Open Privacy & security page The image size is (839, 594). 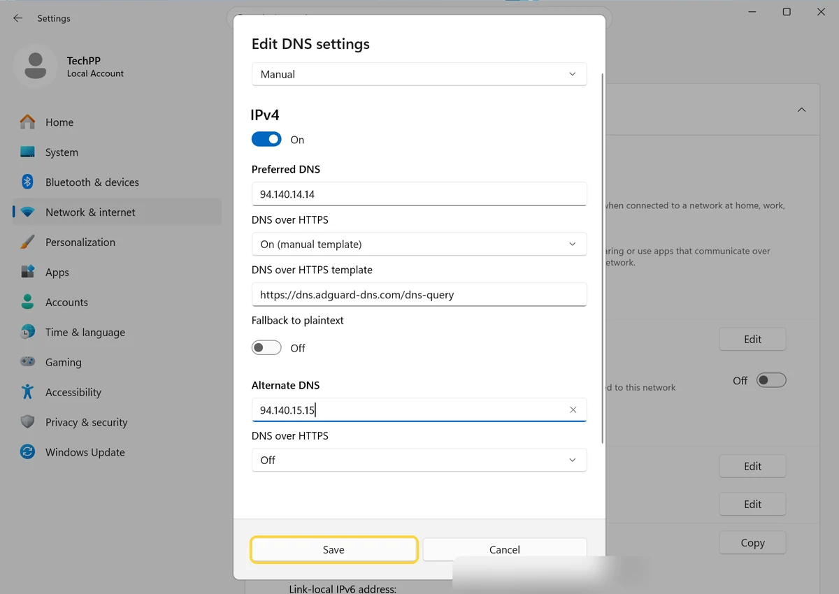pyautogui.click(x=117, y=422)
